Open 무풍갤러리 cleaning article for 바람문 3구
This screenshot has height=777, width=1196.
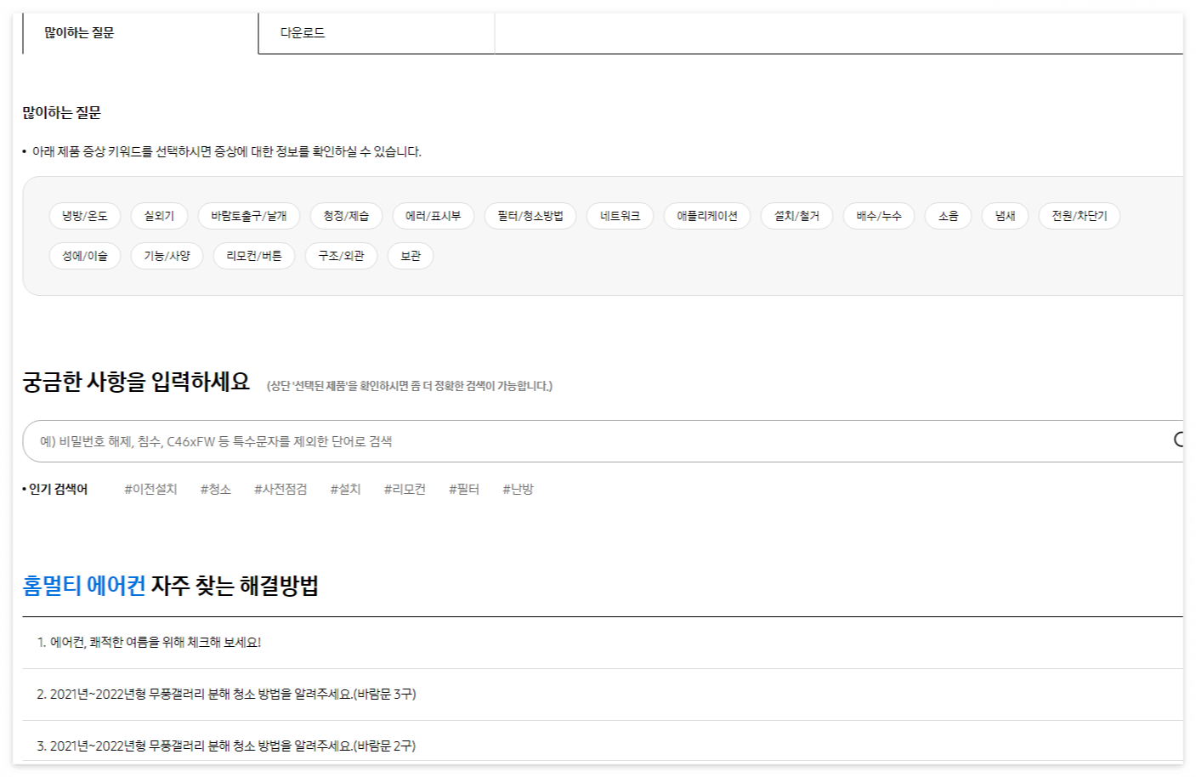[x=603, y=695]
